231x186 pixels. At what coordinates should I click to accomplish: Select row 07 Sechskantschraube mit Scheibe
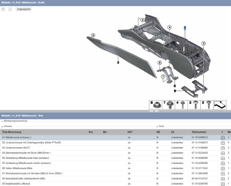pos(115,174)
